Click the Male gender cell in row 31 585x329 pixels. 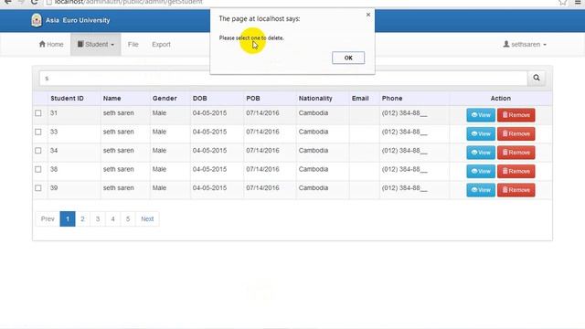tap(159, 113)
